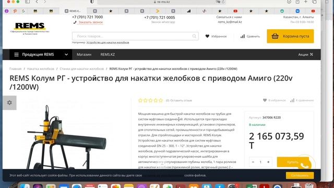Switch to the bar-chart favicon tab

(189, 11)
